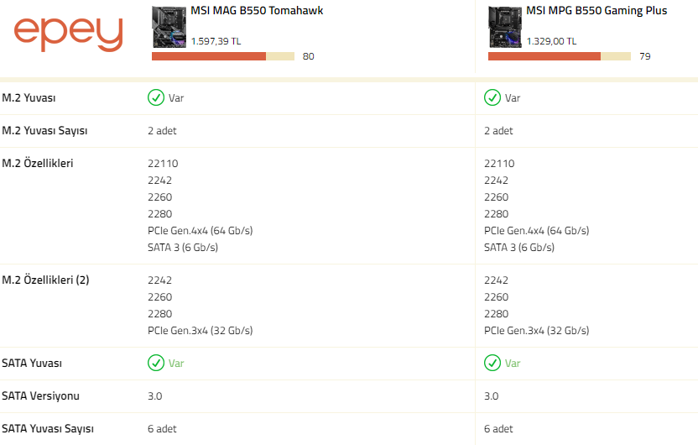Click the 1.329,00 TL price
This screenshot has width=698, height=445.
coord(551,41)
